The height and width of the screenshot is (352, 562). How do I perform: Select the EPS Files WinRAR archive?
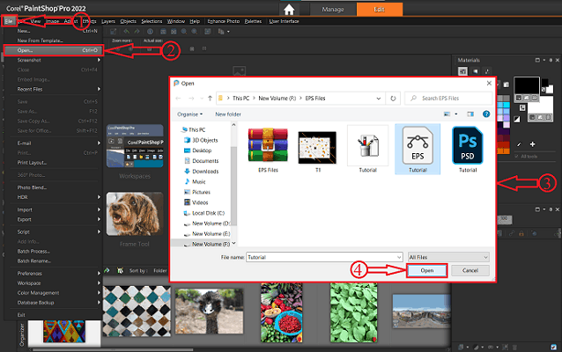pos(268,150)
